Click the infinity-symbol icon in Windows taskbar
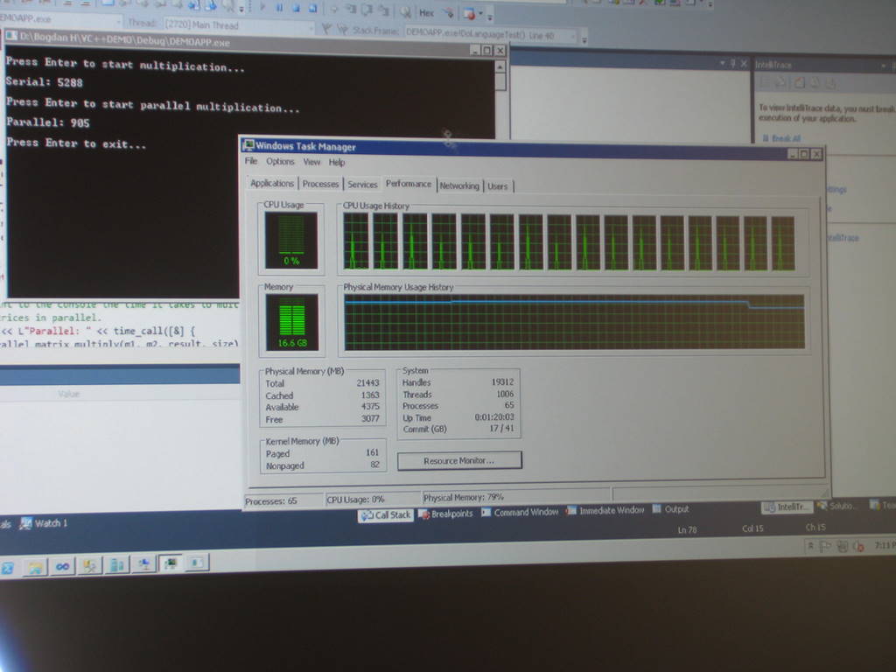The image size is (896, 672). [62, 566]
